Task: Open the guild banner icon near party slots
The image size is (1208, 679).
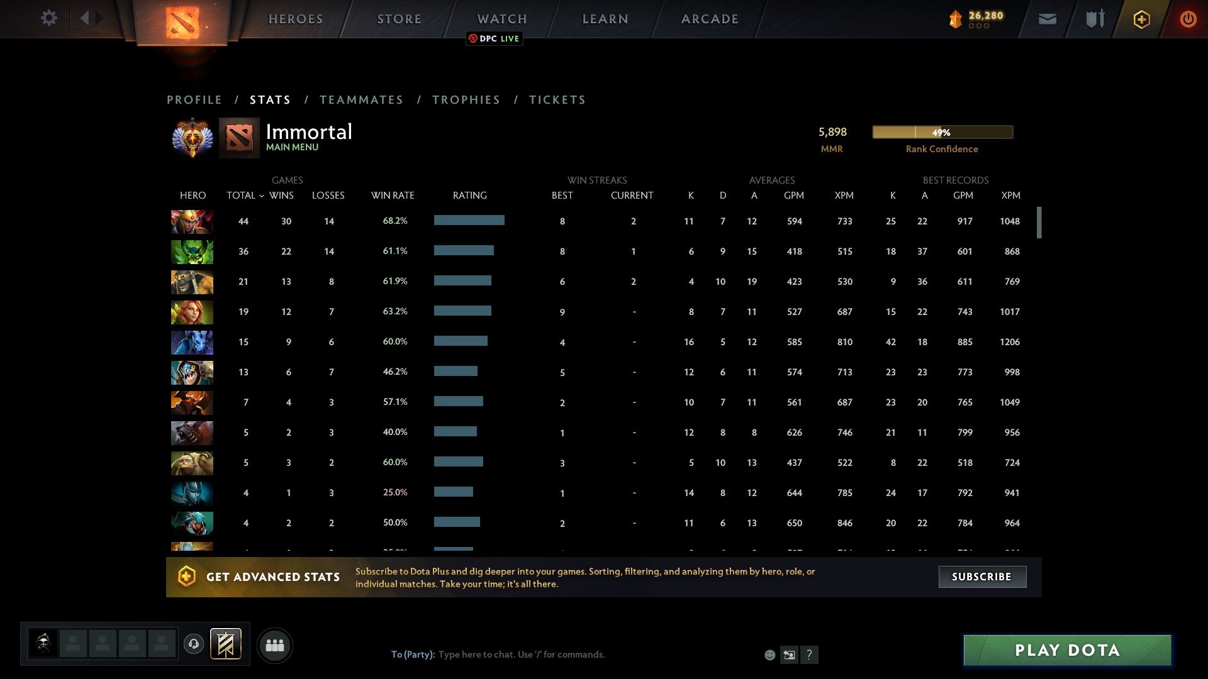Action: (226, 645)
